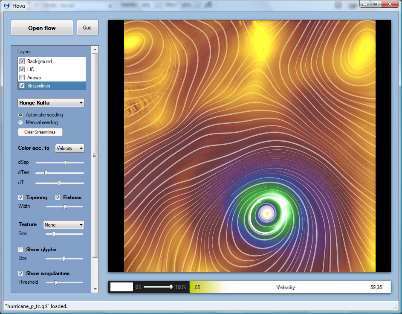Screen dimensions: 402x314
Task: Open the Runge-Kutta integration method dropdown
Action: point(51,103)
